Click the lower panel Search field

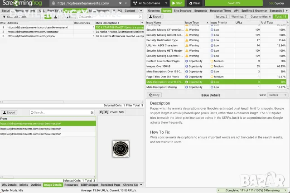click(x=62, y=112)
